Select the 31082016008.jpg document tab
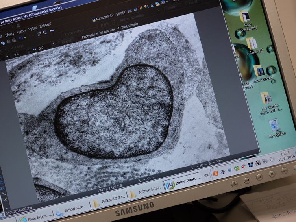This screenshot has width=296, height=222. pyautogui.click(x=19, y=211)
